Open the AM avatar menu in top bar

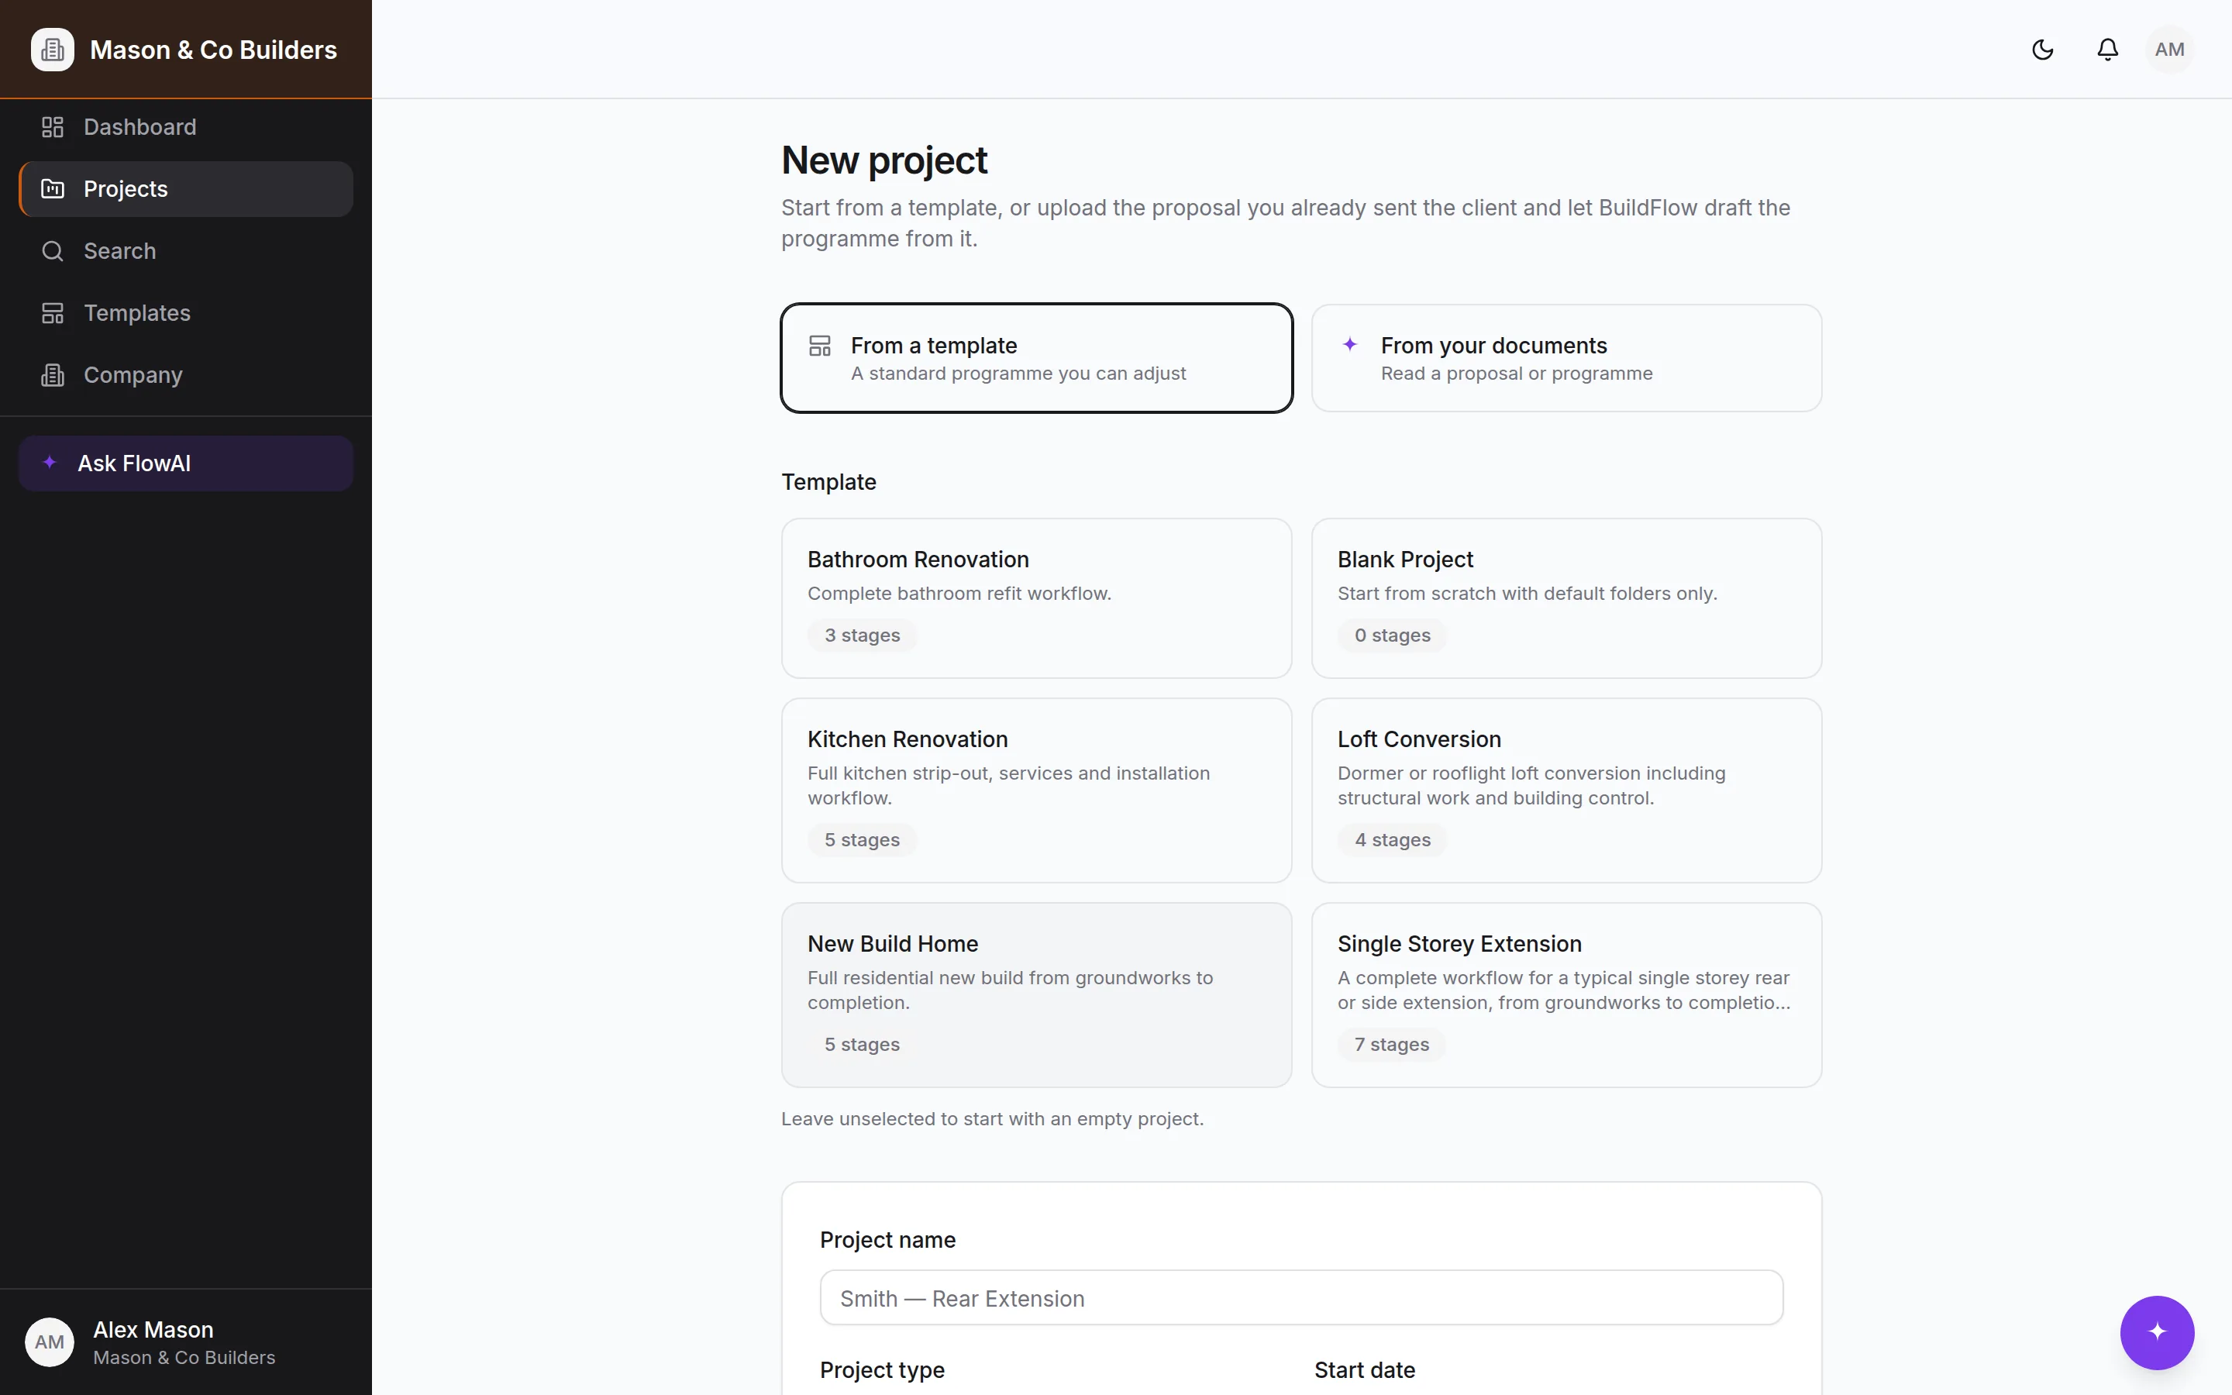(2169, 50)
